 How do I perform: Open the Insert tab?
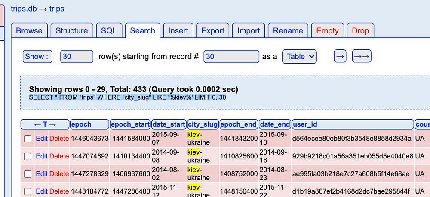tap(178, 30)
